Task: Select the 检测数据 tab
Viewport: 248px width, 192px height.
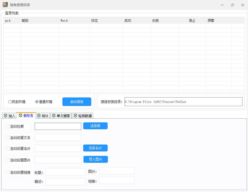Action: pos(82,116)
